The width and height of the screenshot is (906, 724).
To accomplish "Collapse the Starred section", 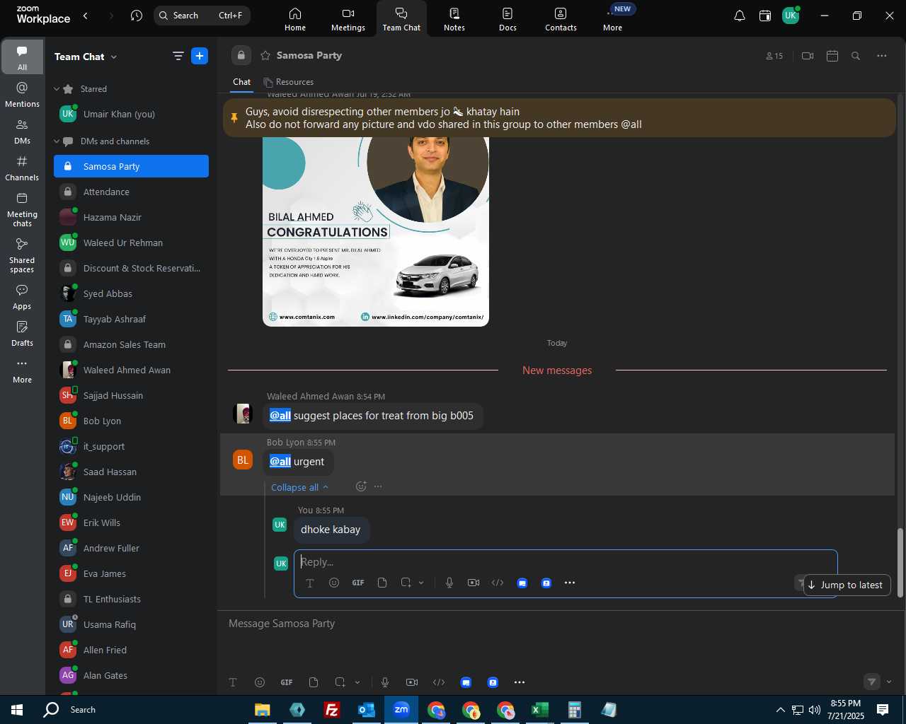I will pos(57,89).
